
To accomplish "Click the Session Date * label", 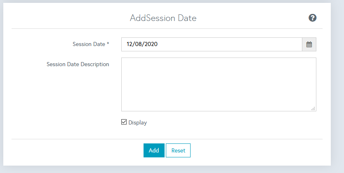I will (x=89, y=44).
